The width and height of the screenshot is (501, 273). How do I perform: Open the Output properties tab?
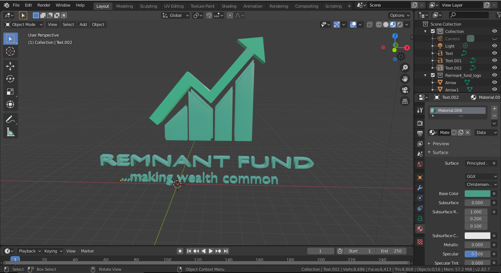(420, 134)
